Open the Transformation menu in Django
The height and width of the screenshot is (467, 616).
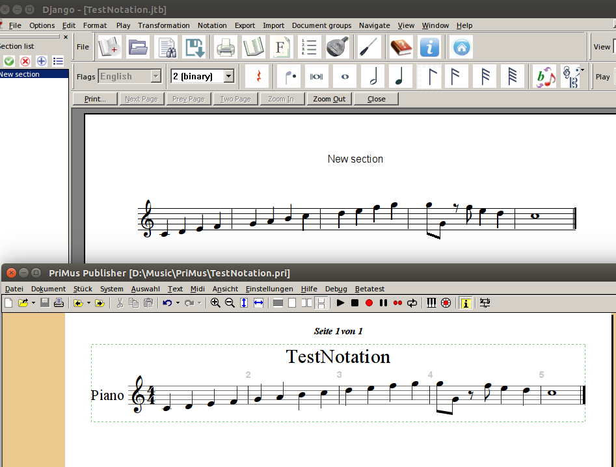pyautogui.click(x=163, y=25)
